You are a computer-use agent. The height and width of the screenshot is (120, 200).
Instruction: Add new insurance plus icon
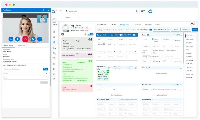[136, 68]
